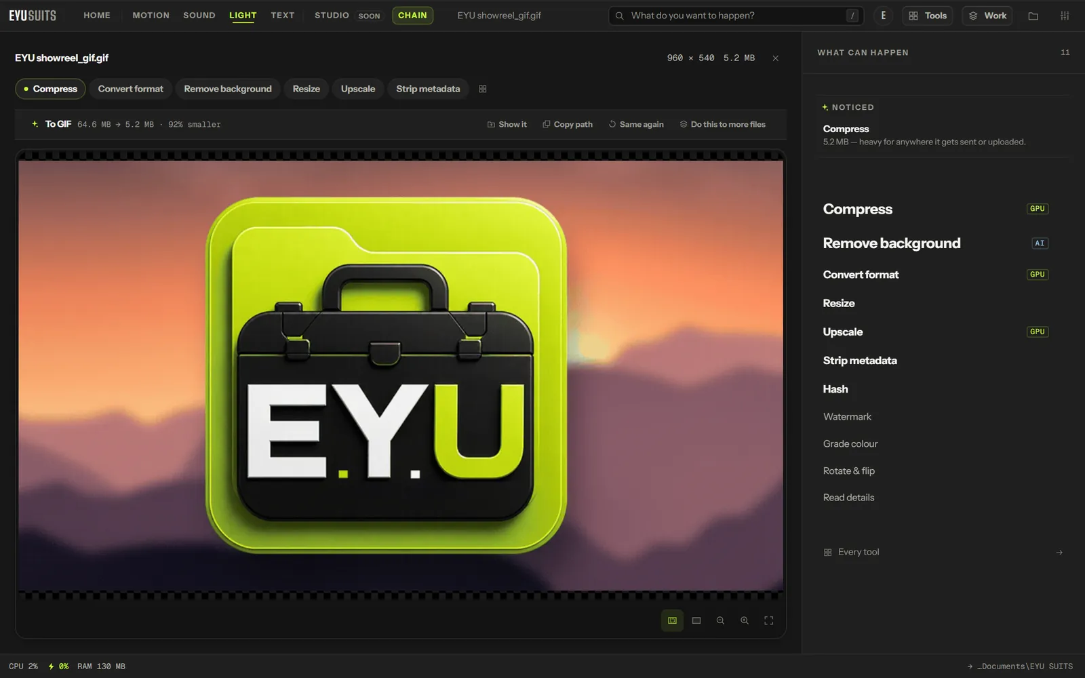This screenshot has width=1085, height=678.
Task: Click the EYUSUITS logo
Action: coord(33,16)
